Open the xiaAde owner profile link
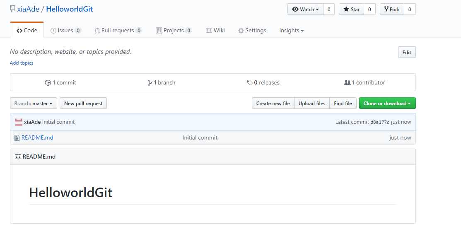Viewport: 461px width, 229px height. (x=28, y=9)
